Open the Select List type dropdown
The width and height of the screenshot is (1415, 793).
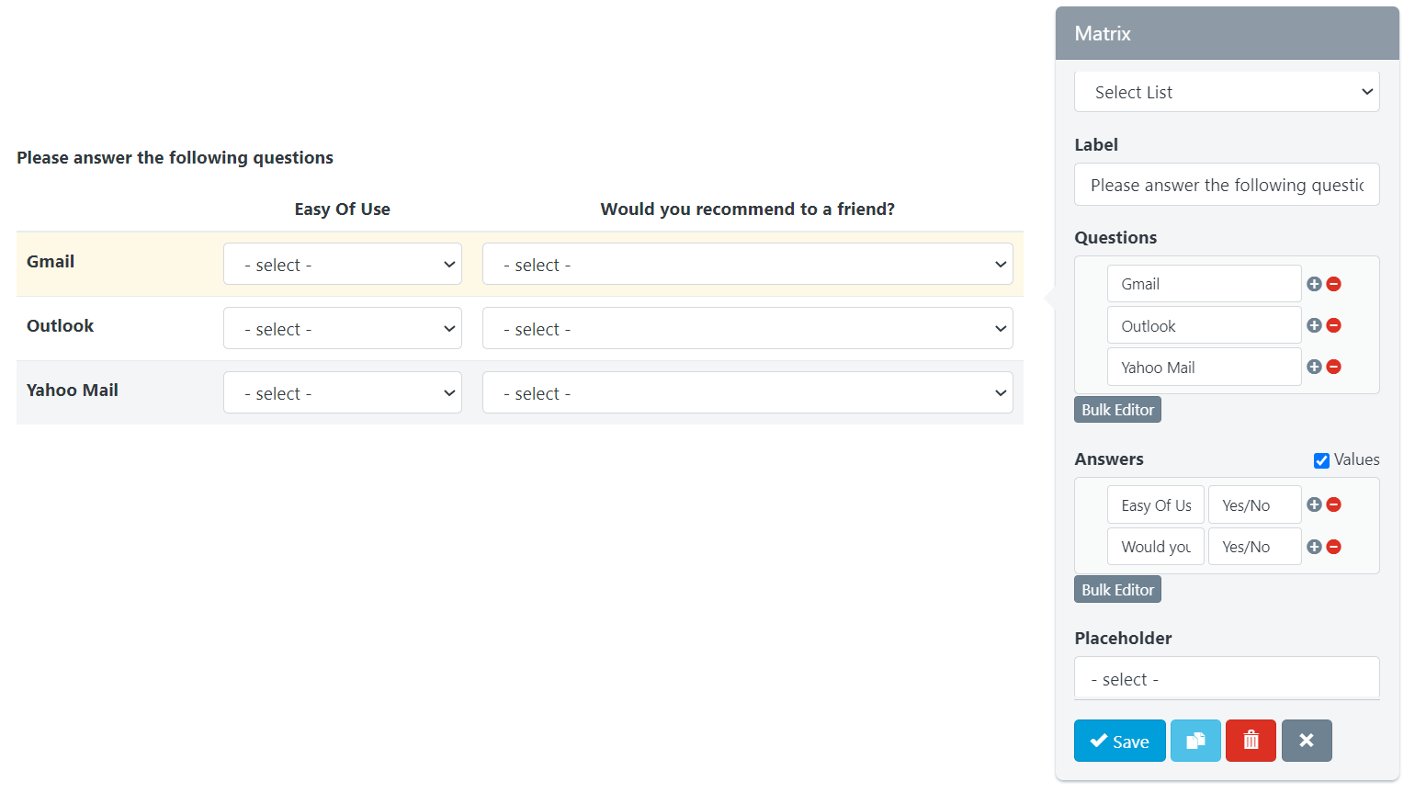(x=1227, y=92)
